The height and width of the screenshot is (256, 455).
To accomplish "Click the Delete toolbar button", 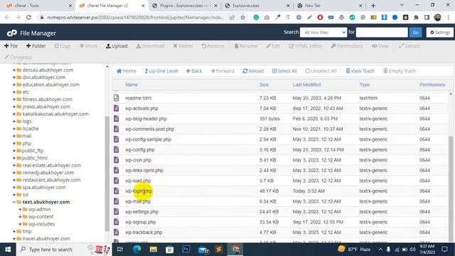I will click(x=183, y=46).
